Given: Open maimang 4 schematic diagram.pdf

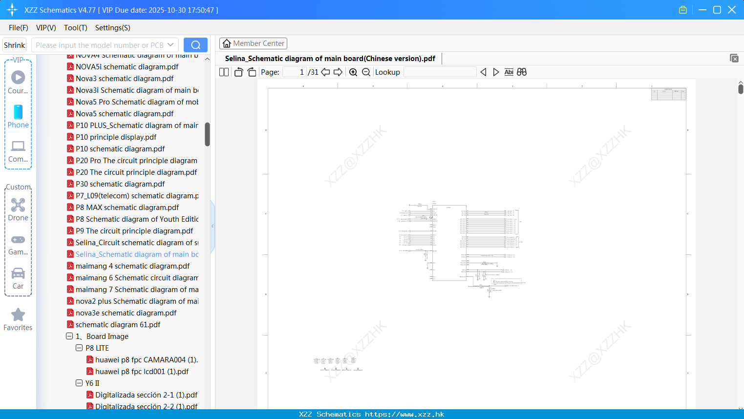Looking at the screenshot, I should click(x=132, y=266).
